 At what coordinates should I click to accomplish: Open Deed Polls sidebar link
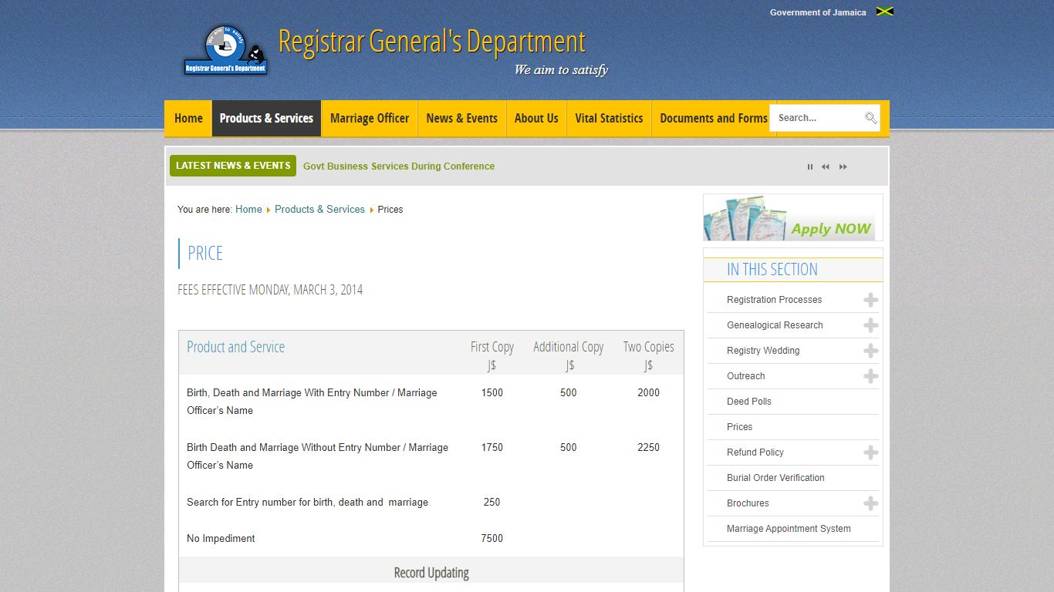click(749, 402)
